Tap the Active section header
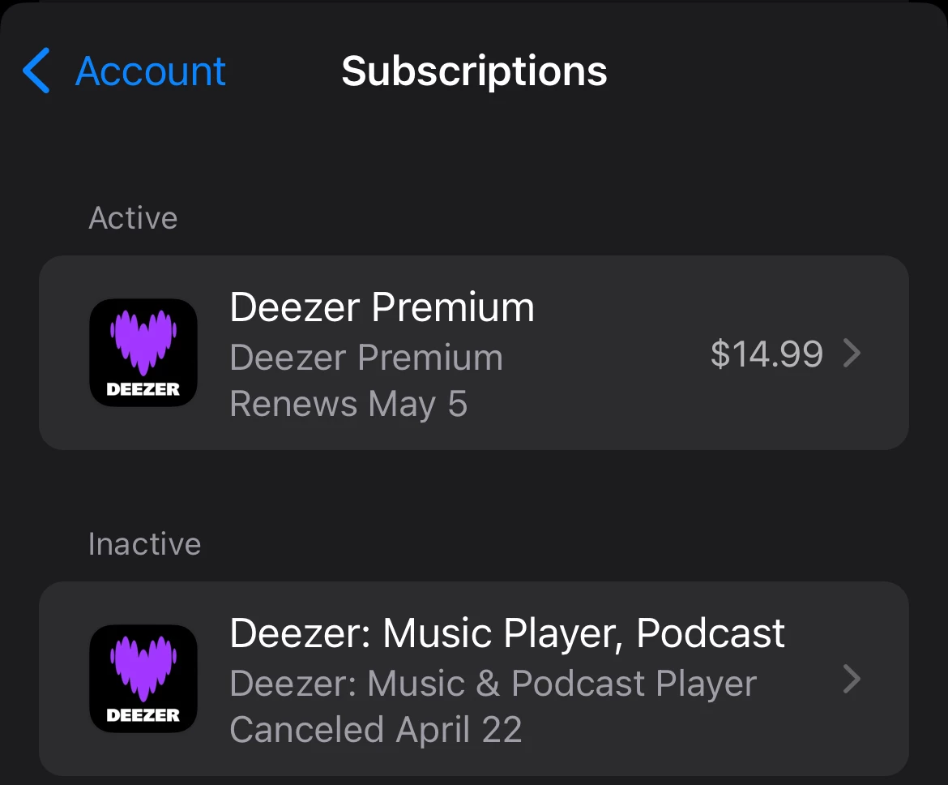 [x=133, y=218]
